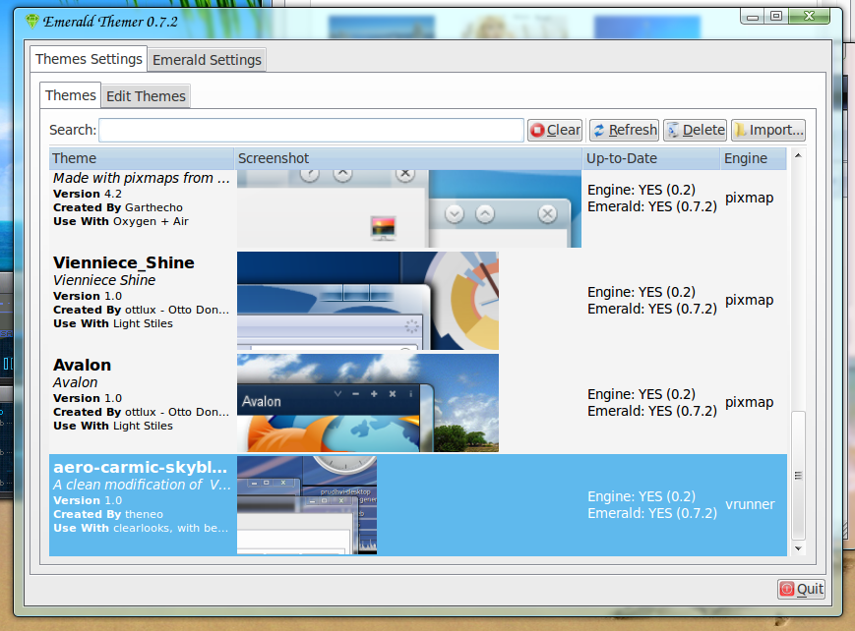The height and width of the screenshot is (631, 855).
Task: Open the Emerald Settings tab
Action: tap(207, 60)
